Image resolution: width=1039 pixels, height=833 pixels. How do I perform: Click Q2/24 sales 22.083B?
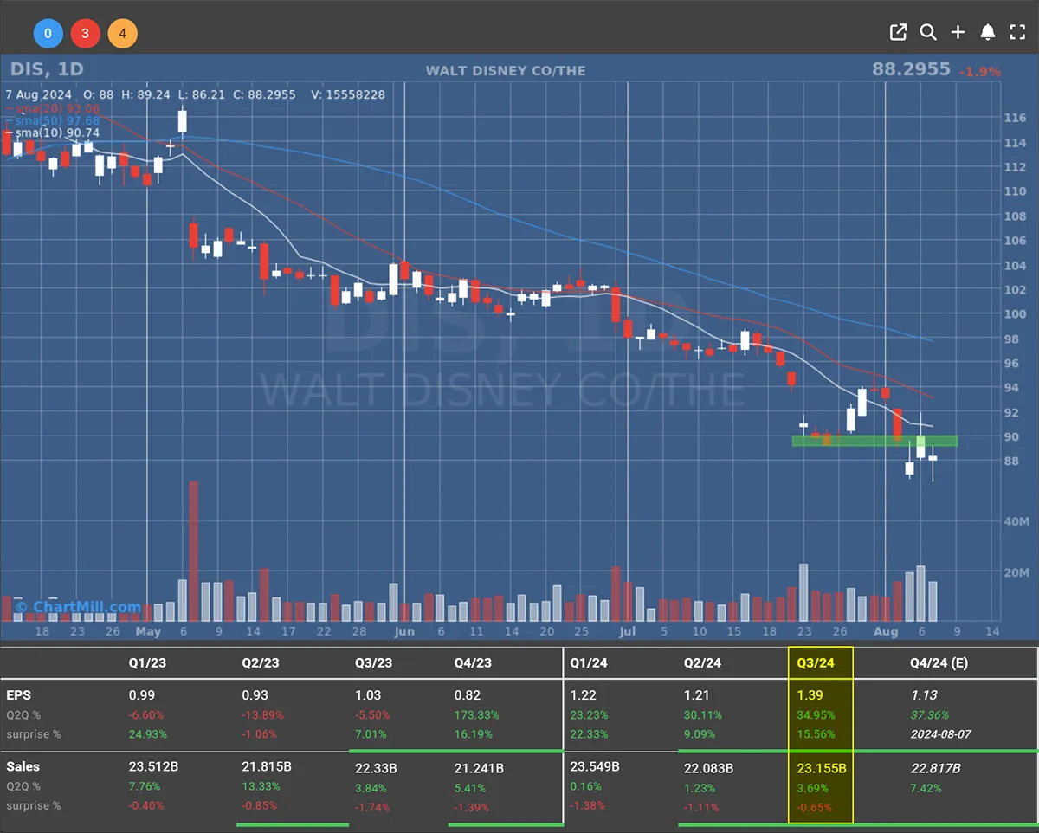708,767
